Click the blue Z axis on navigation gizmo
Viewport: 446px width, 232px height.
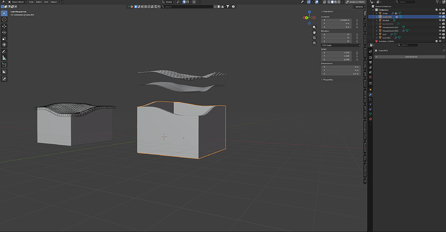click(309, 12)
